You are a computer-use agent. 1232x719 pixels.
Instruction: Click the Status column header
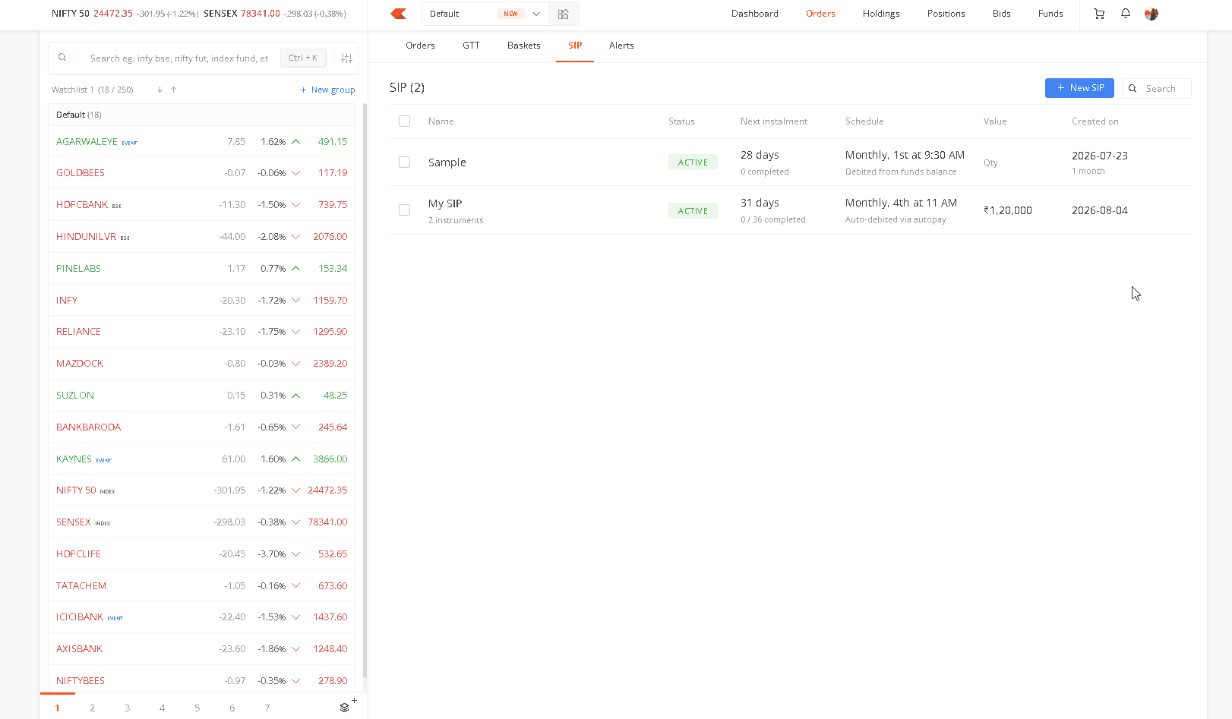coord(681,121)
